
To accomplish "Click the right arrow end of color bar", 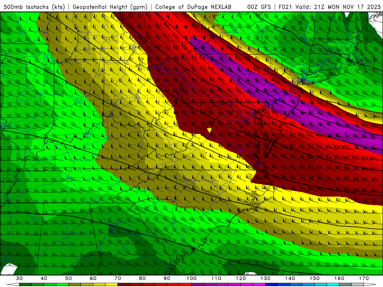I will 370,285.
